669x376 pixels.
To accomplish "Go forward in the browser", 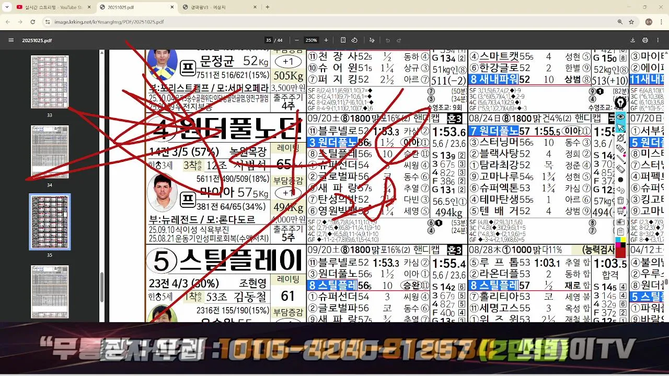I will pyautogui.click(x=20, y=22).
